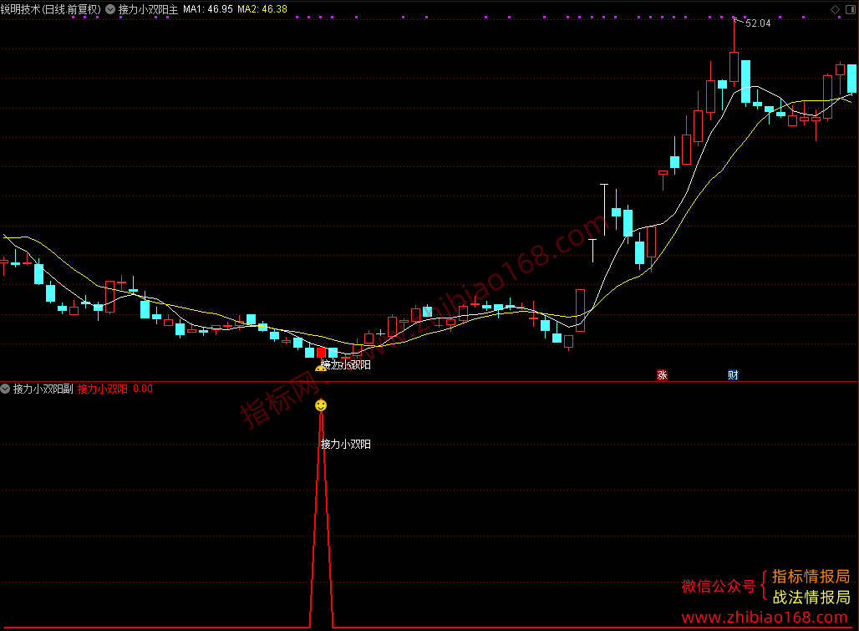The image size is (859, 631).
Task: Click the red 涨 marker on time axis
Action: (662, 375)
